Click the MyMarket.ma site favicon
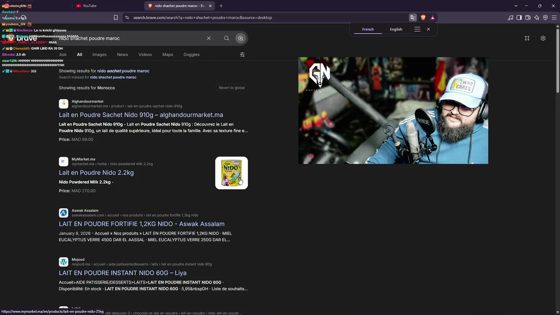 tap(64, 161)
